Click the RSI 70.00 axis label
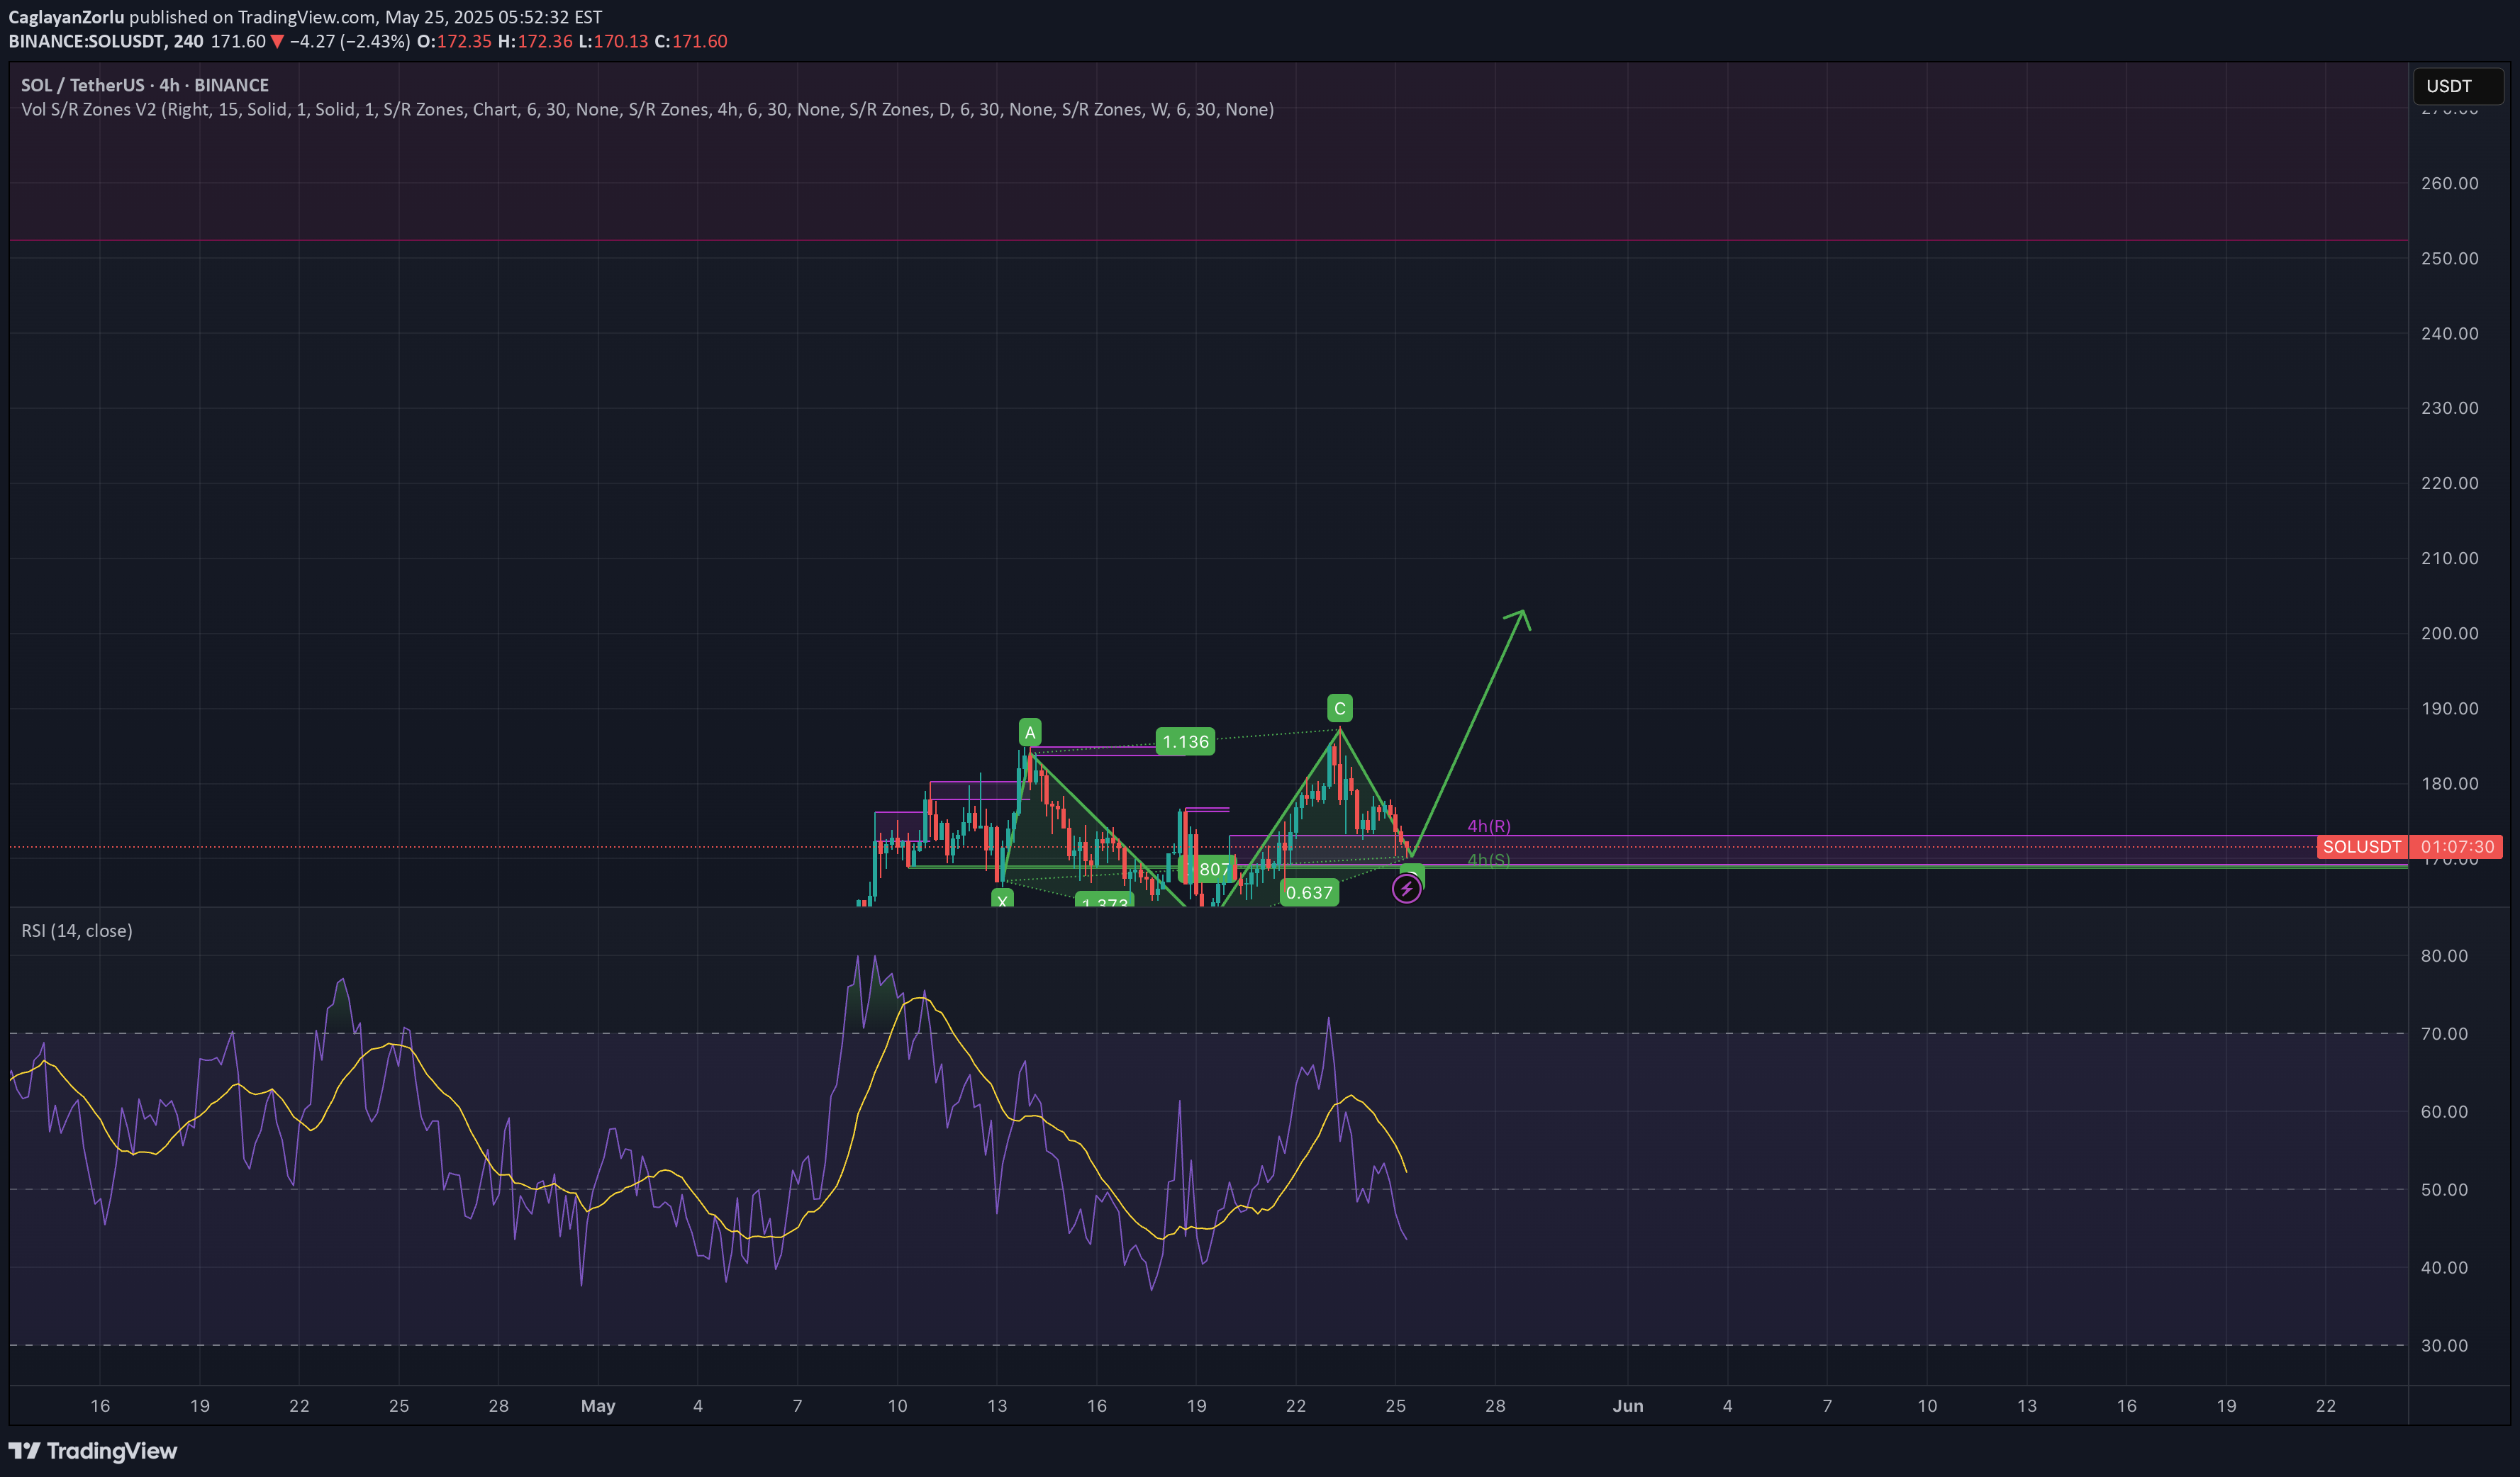 point(2444,1033)
